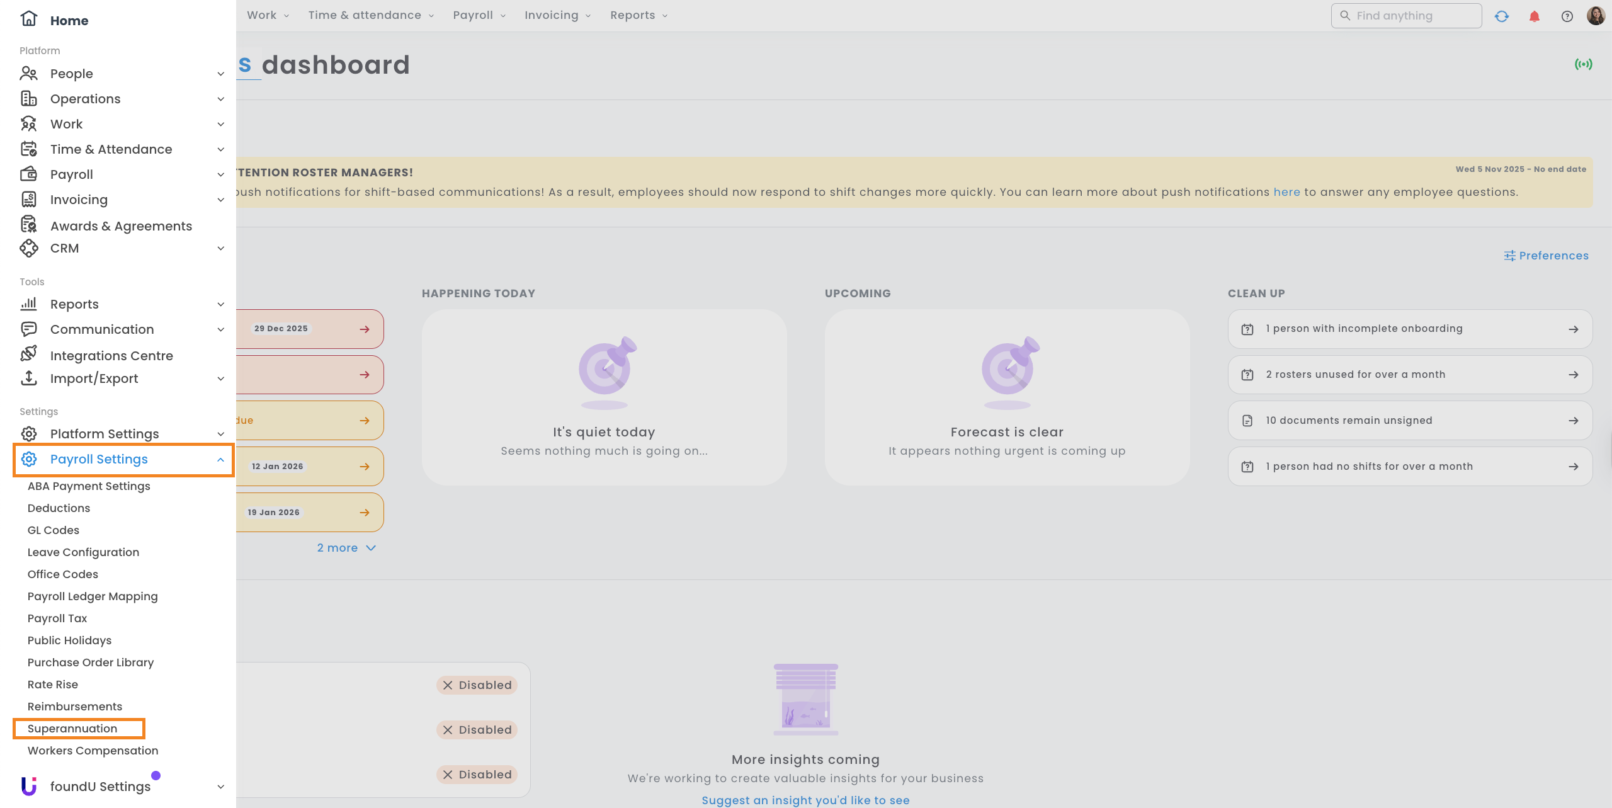
Task: Click the Find anything search field
Action: (1406, 16)
